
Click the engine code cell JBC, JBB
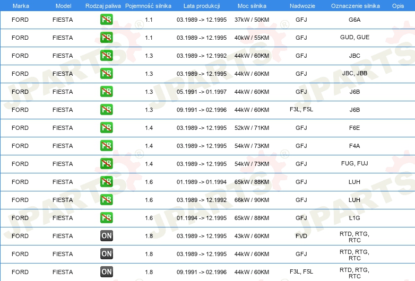tap(355, 73)
